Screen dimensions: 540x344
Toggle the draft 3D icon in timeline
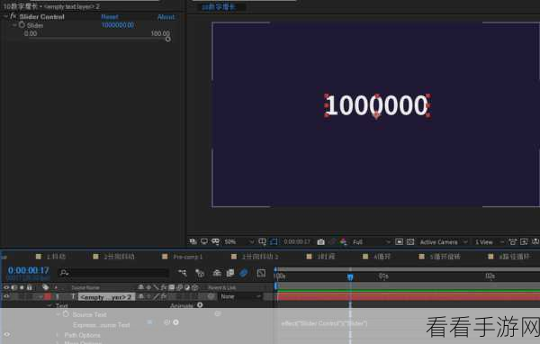[x=200, y=274]
